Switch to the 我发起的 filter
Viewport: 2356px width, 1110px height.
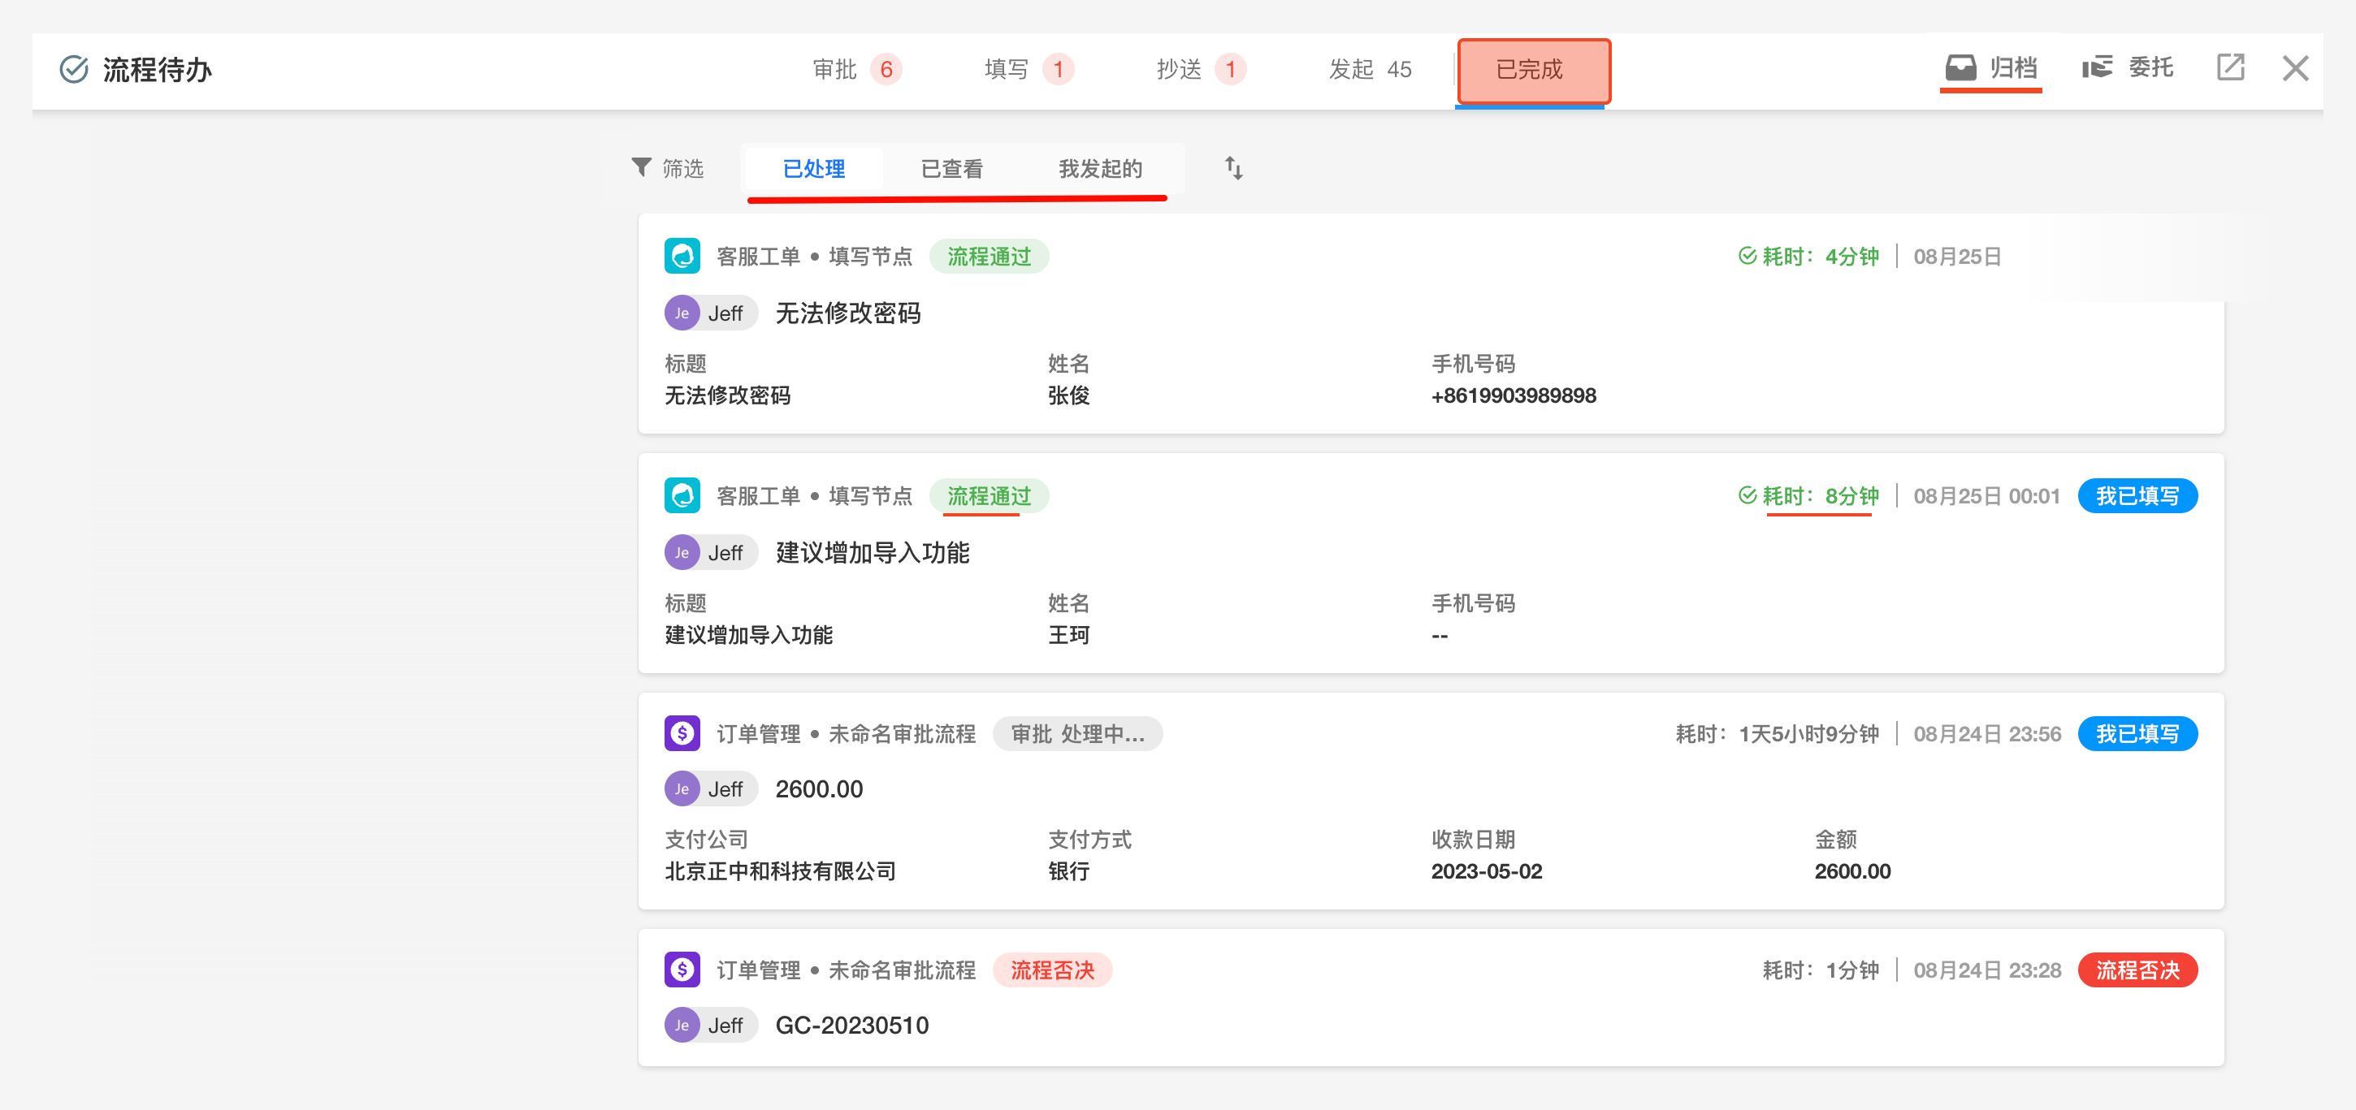[x=1099, y=169]
